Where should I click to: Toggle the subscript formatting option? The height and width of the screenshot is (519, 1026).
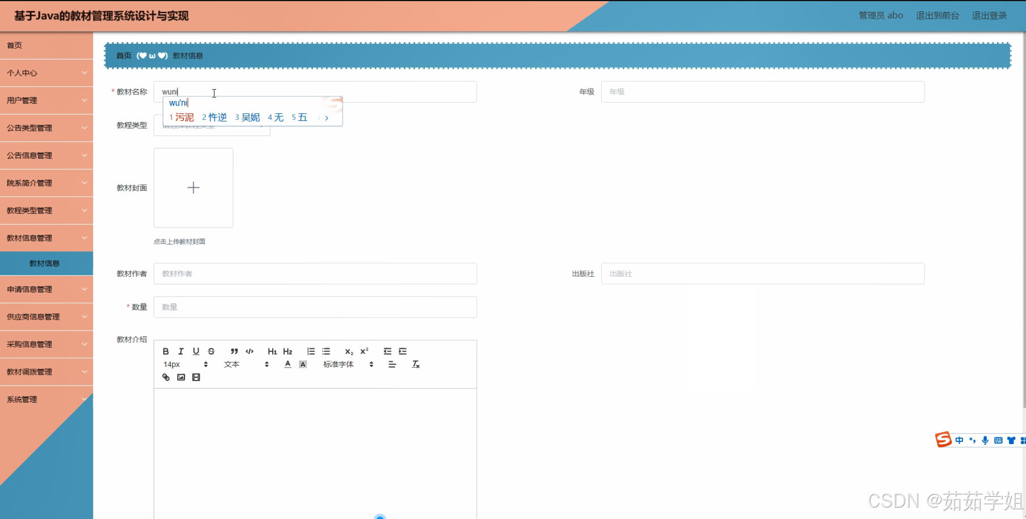pos(348,351)
